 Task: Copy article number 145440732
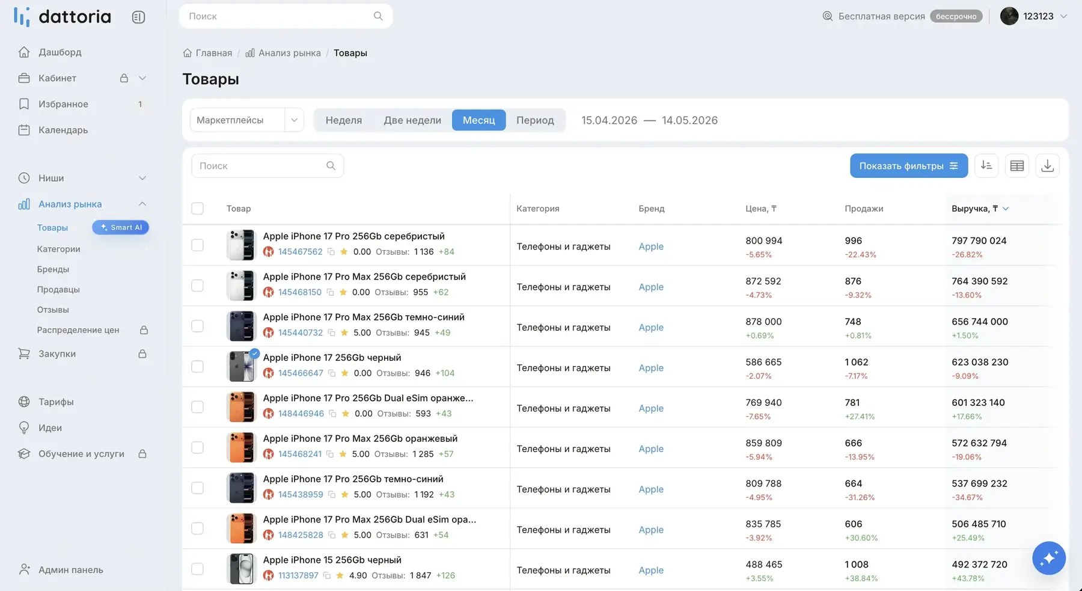click(331, 332)
